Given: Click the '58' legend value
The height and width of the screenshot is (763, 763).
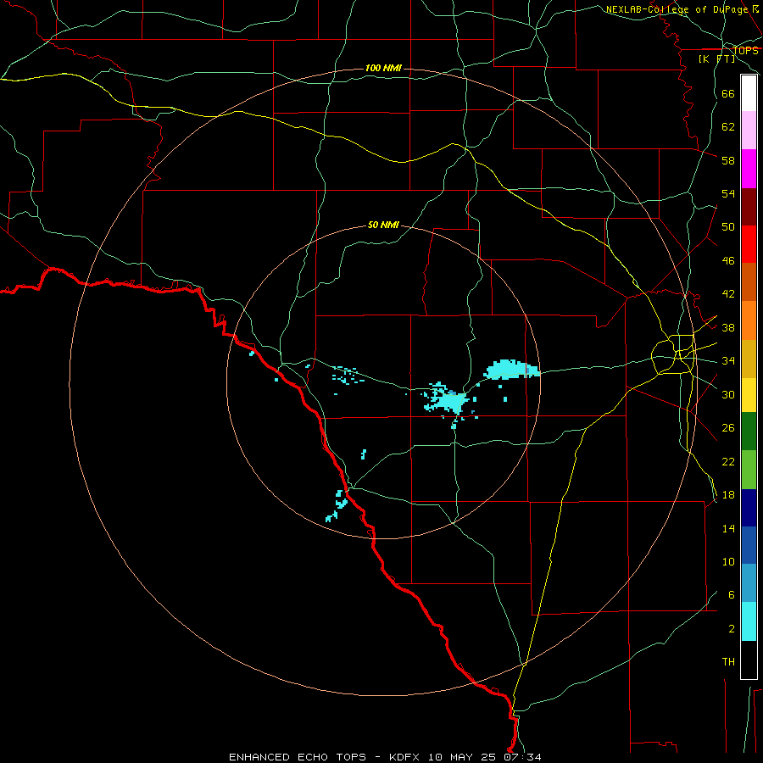Looking at the screenshot, I should point(728,160).
